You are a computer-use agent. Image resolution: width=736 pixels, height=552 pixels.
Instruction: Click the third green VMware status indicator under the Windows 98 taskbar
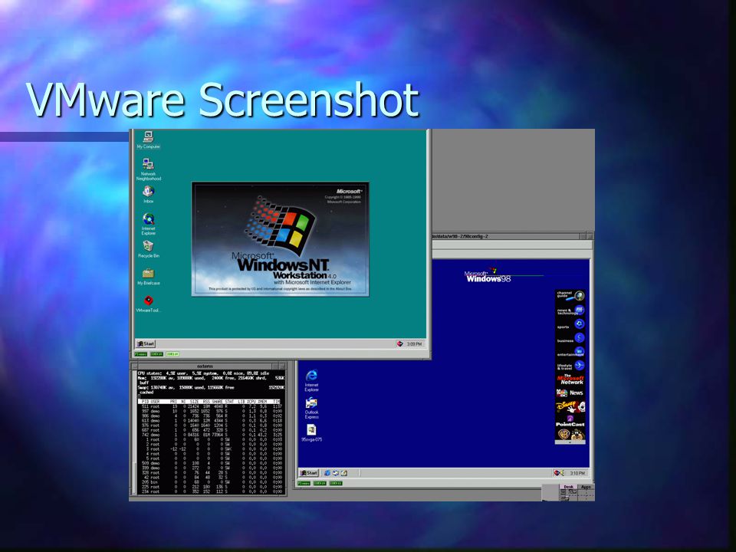tap(336, 483)
